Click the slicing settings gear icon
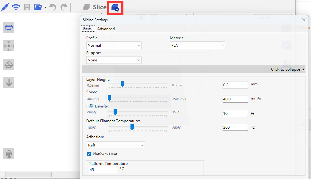 [x=115, y=7]
